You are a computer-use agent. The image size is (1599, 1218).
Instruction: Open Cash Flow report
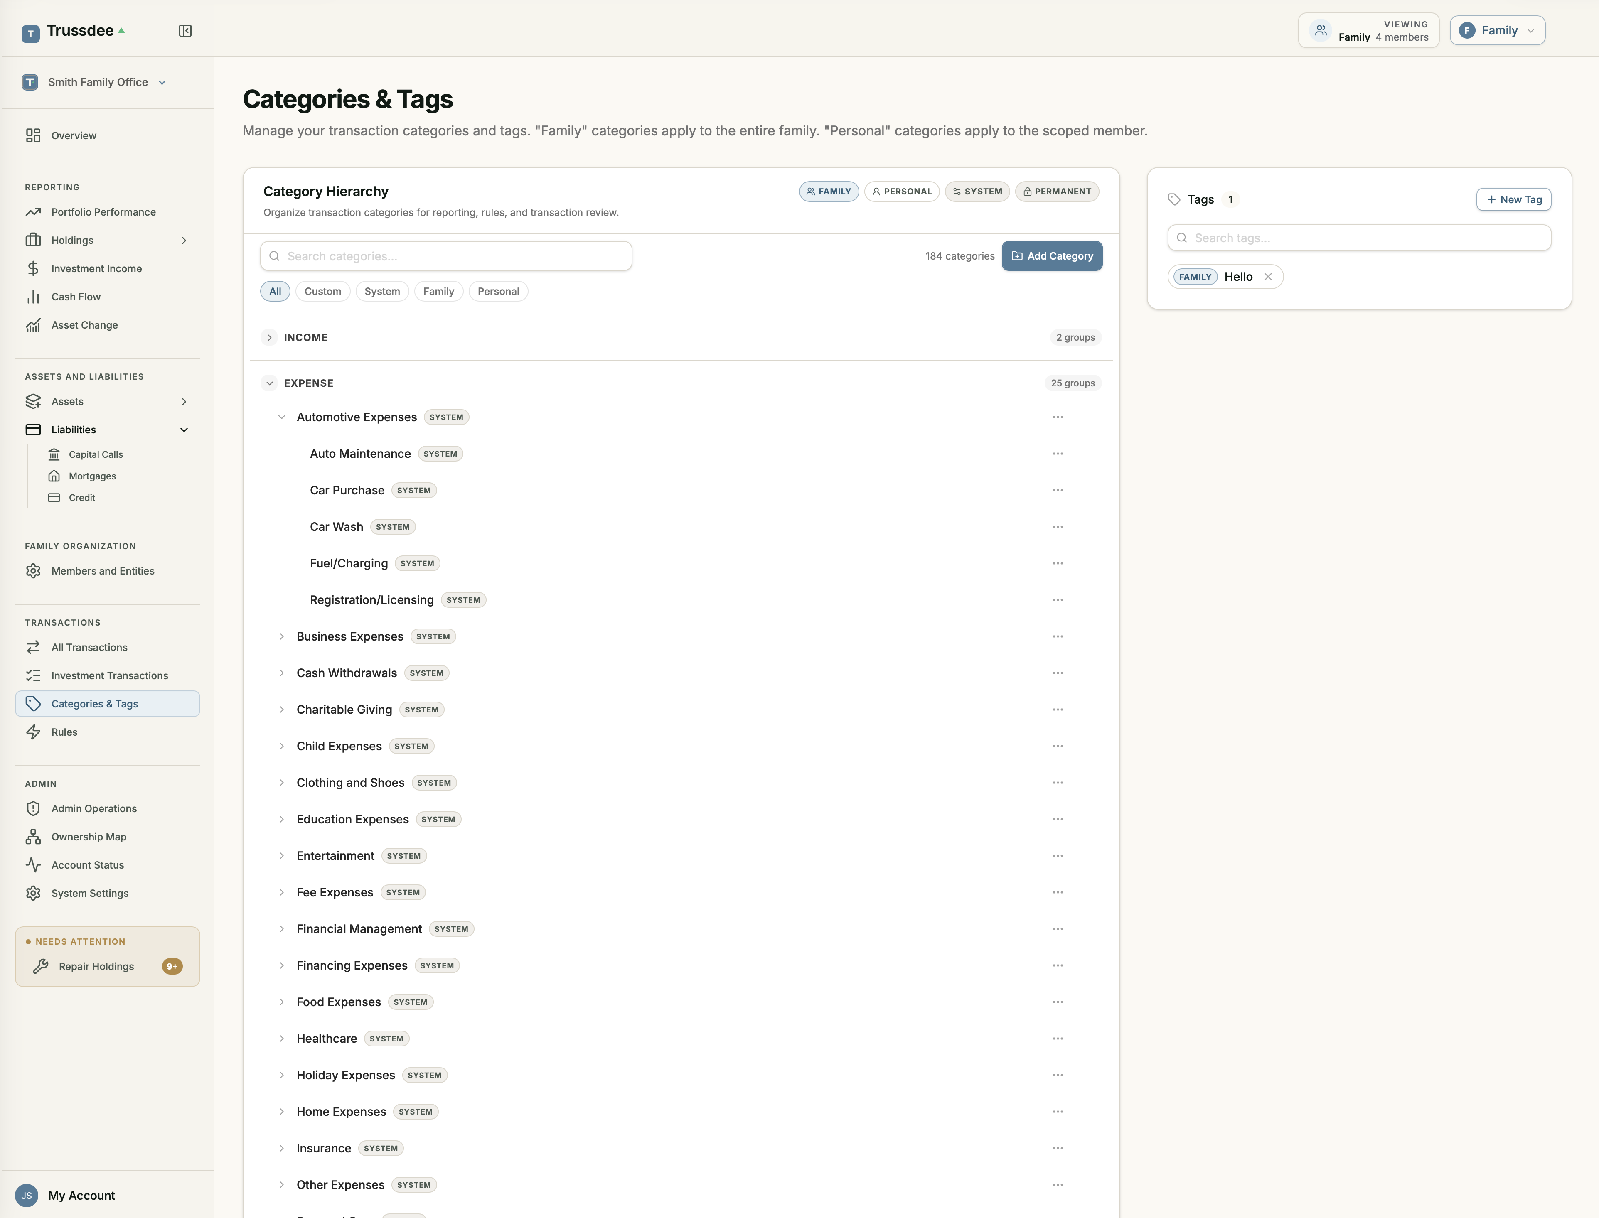coord(107,297)
